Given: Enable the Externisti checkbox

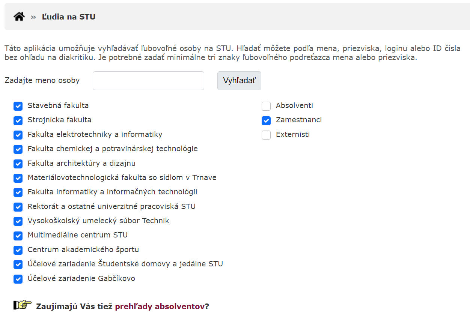Looking at the screenshot, I should click(266, 135).
